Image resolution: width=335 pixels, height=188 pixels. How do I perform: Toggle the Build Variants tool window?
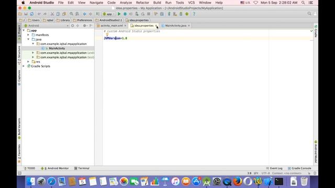(x=19, y=129)
